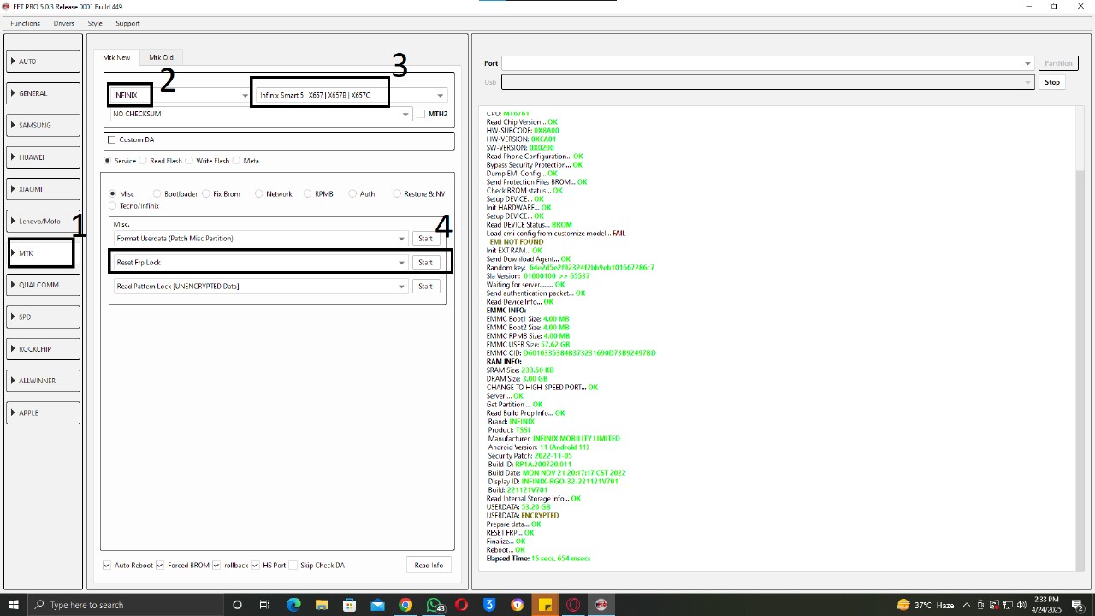Start the Format Userdata operation
Screen dimensions: 1095x616
[x=425, y=239]
